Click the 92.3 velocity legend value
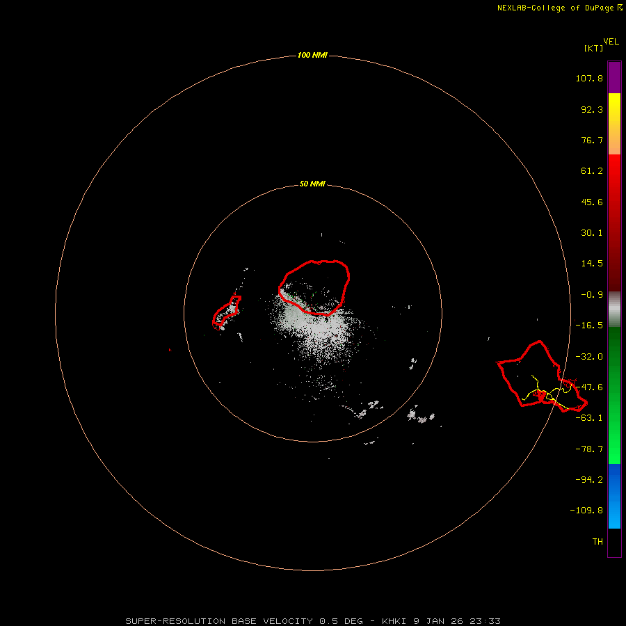Image resolution: width=626 pixels, height=626 pixels. [592, 109]
